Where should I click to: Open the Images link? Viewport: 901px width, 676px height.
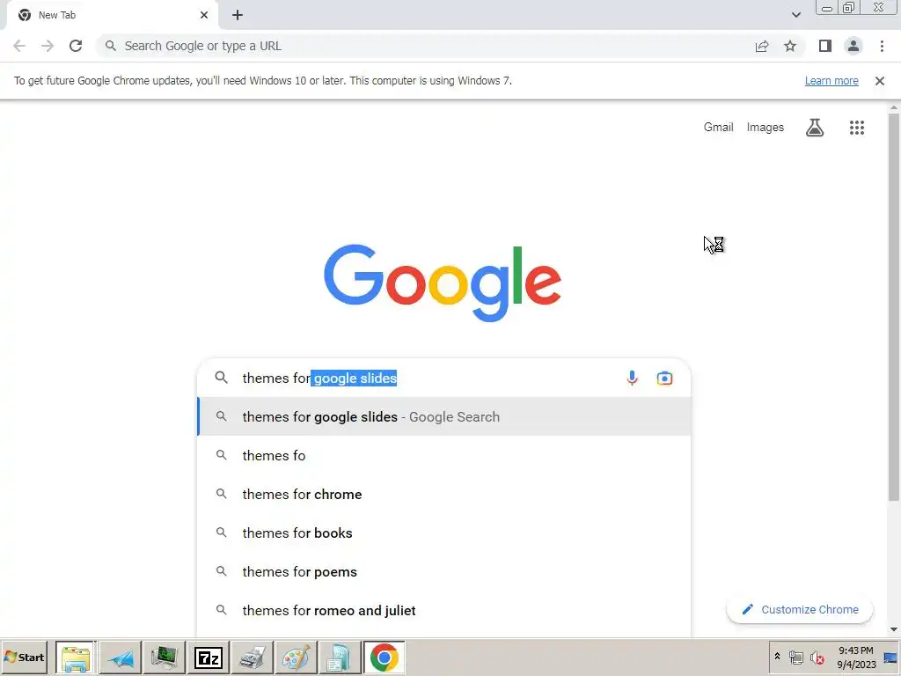tap(765, 127)
